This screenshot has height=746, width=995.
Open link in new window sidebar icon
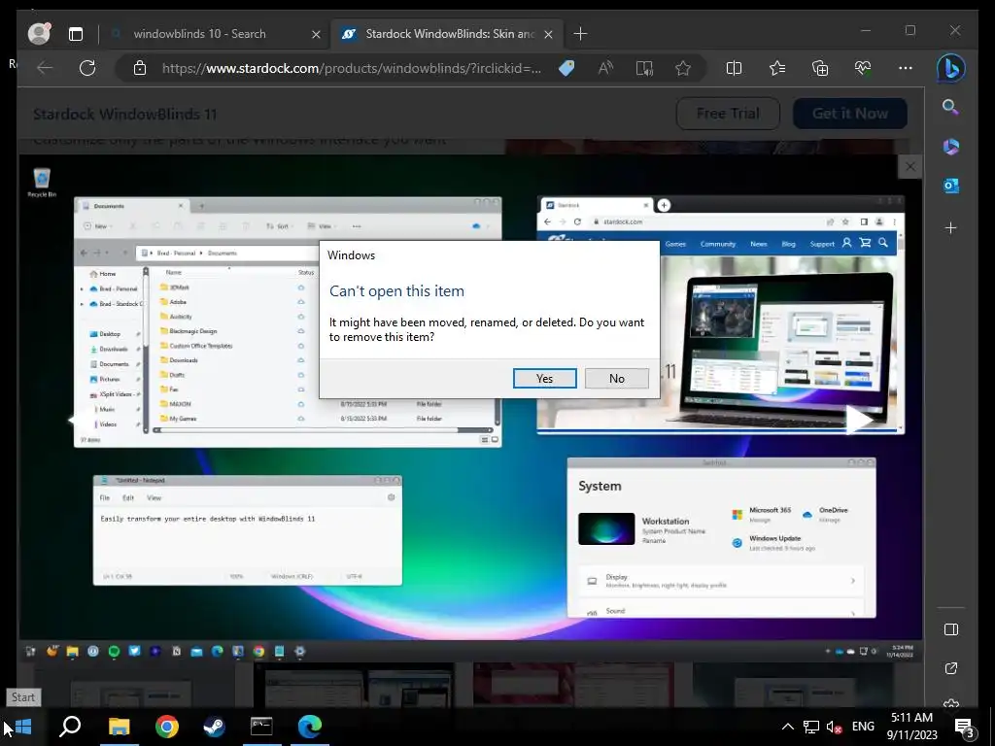pos(950,668)
